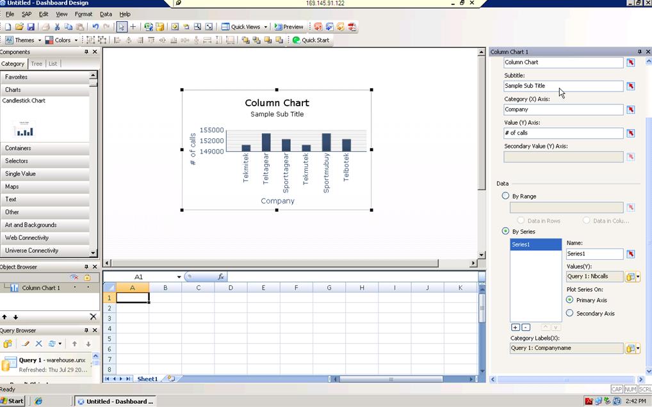The image size is (652, 407).
Task: Open Quick Start from the toolbar
Action: pos(311,40)
